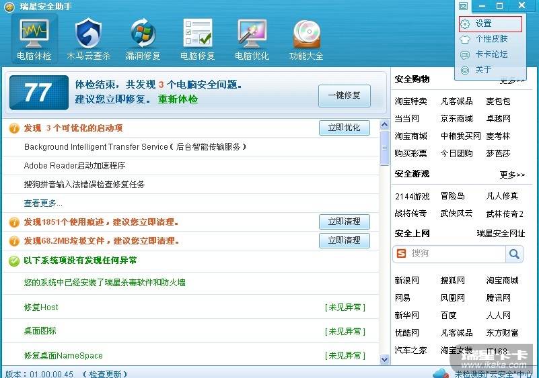
Task: Click 检查更新 in status bar
Action: tap(105, 373)
